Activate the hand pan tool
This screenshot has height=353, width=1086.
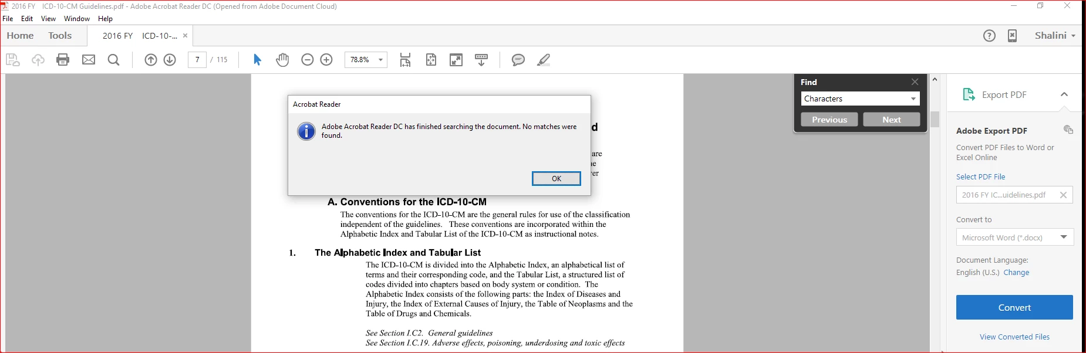[282, 60]
